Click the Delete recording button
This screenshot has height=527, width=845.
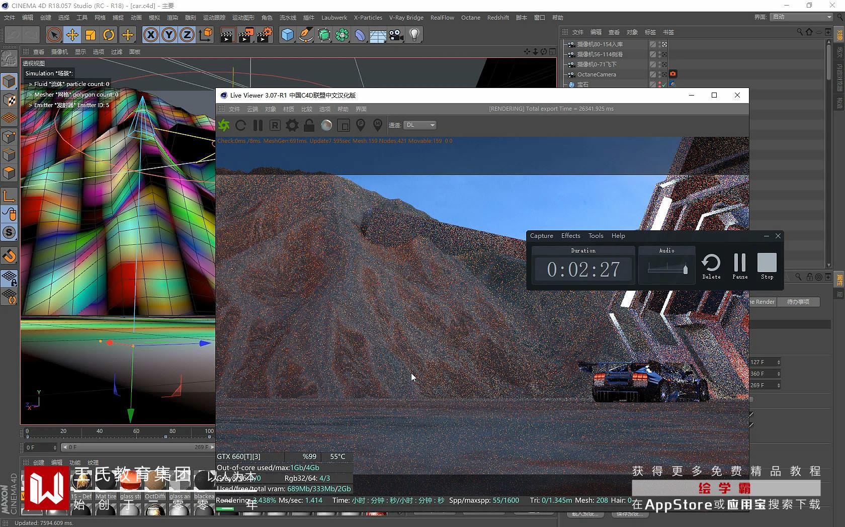pos(711,266)
